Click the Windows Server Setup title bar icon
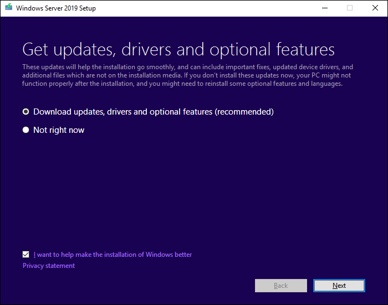The image size is (388, 305). click(8, 8)
